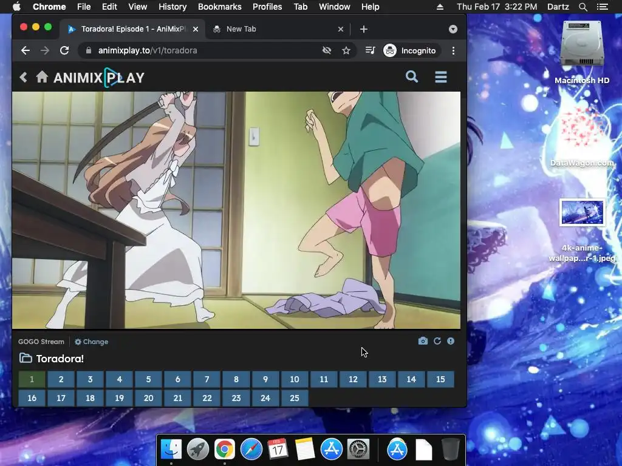Select the Toradora! Episode 1 tab
Screen dimensions: 622x466
[x=132, y=29]
